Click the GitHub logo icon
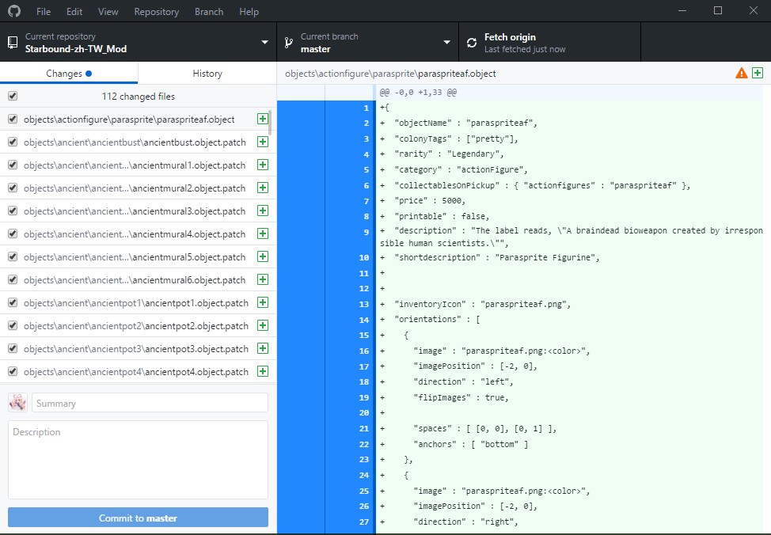Screen dimensions: 771x535 click(x=14, y=11)
